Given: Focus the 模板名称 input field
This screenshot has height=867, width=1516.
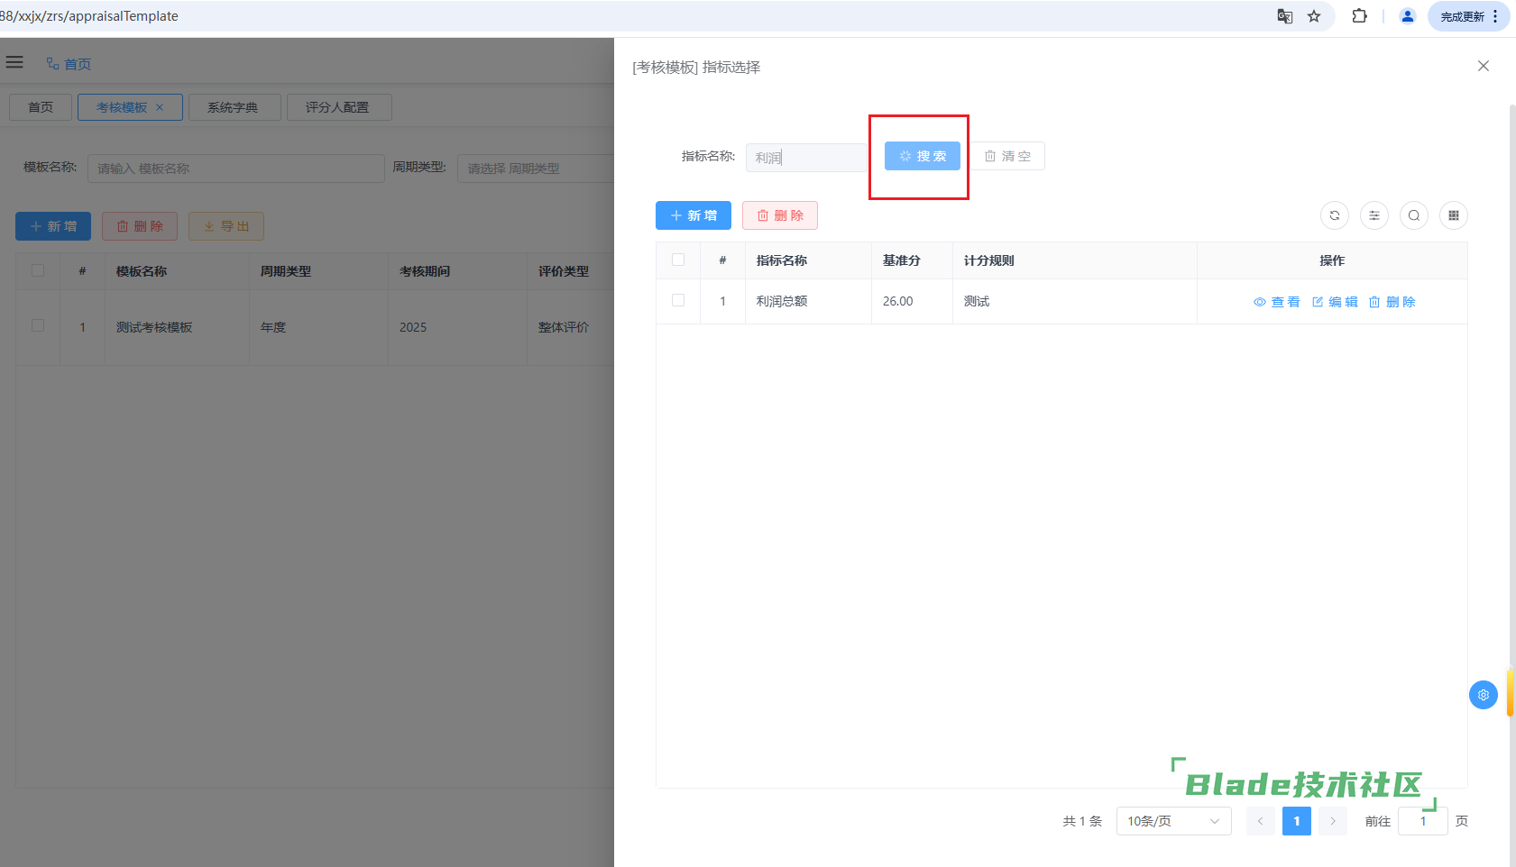Looking at the screenshot, I should click(236, 169).
